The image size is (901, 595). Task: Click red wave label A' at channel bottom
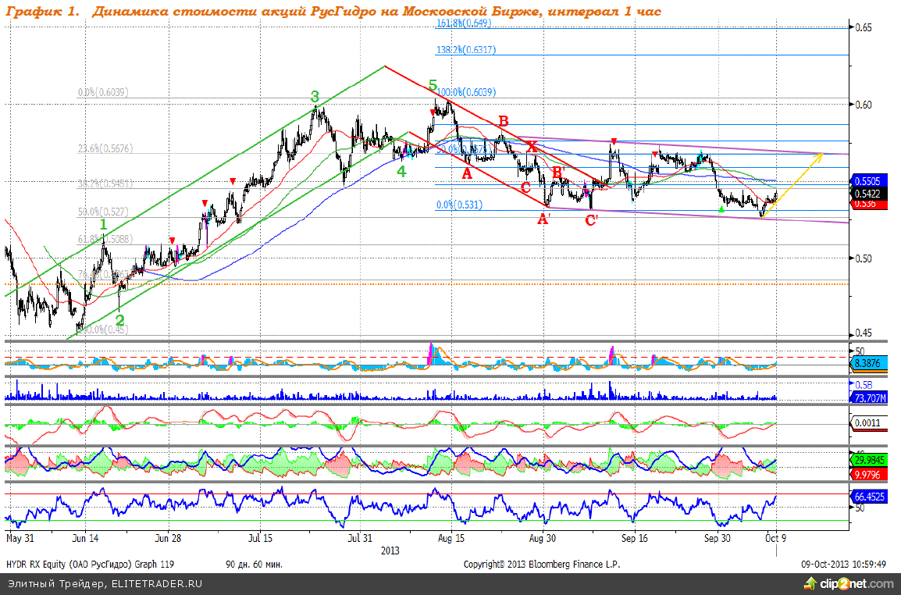click(x=543, y=220)
